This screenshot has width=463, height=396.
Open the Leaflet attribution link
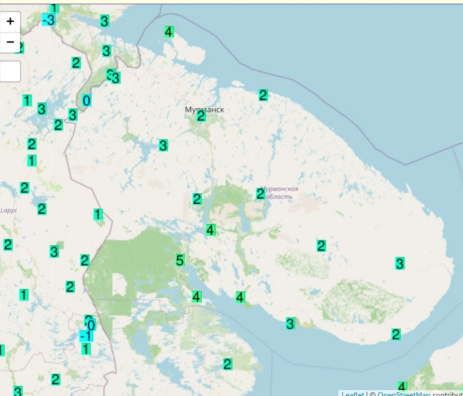[353, 394]
